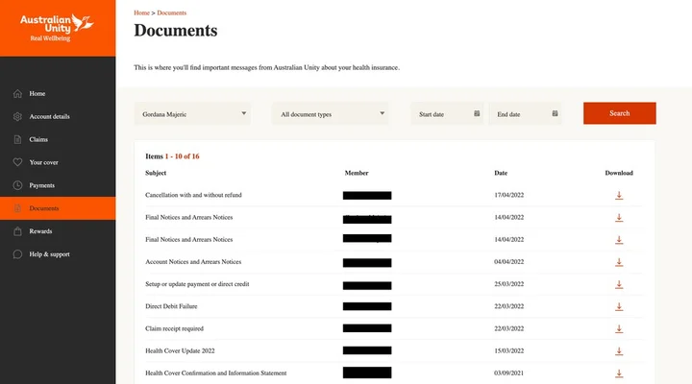The image size is (692, 384).
Task: Click the Your cover heart icon
Action: 17,162
